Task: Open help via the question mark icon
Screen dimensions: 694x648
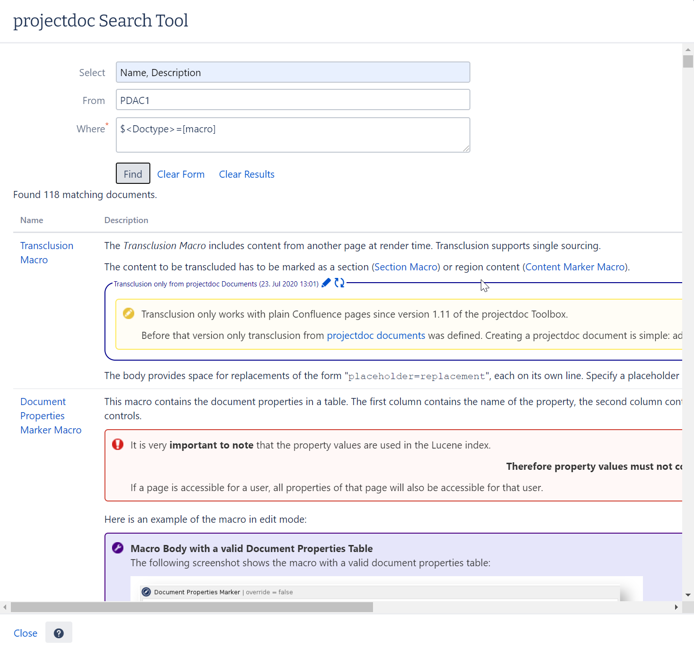Action: point(59,633)
